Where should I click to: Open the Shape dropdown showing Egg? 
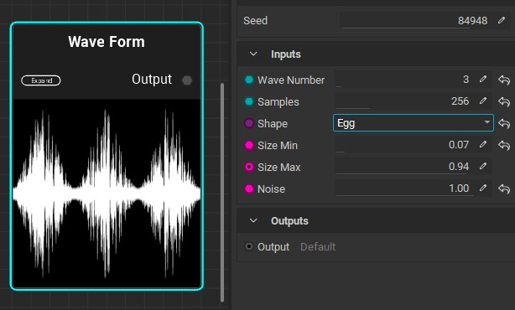pos(414,123)
